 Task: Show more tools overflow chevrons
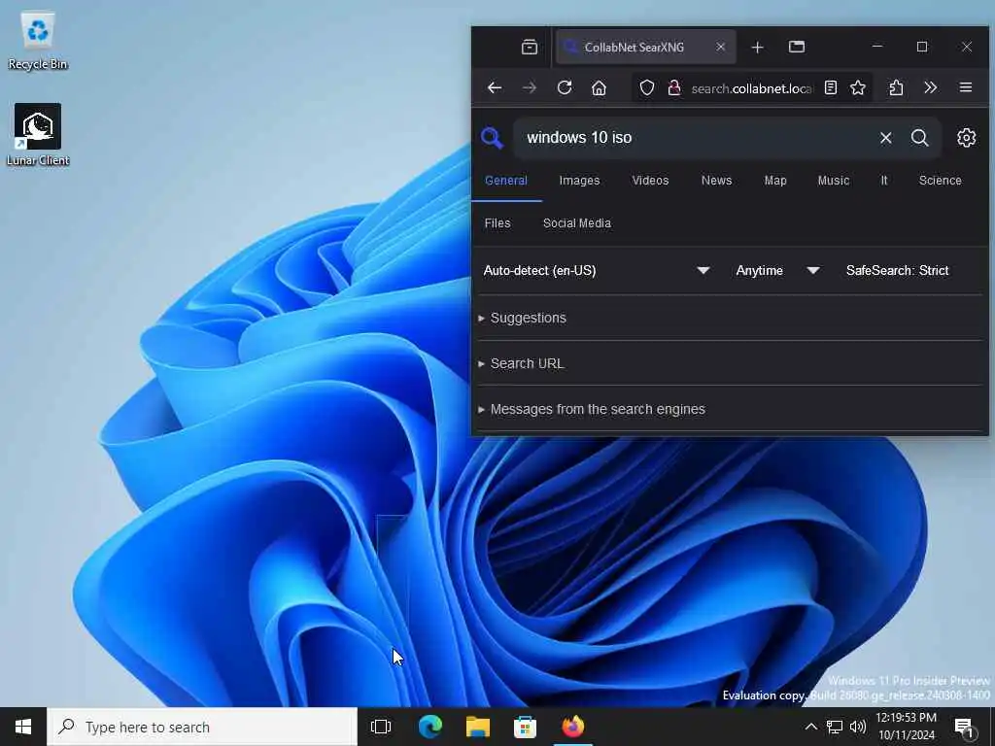[930, 88]
